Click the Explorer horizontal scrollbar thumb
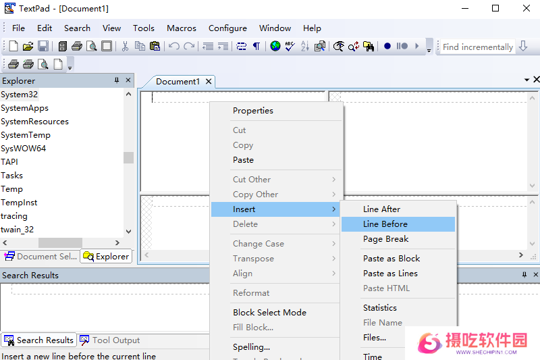 point(60,242)
